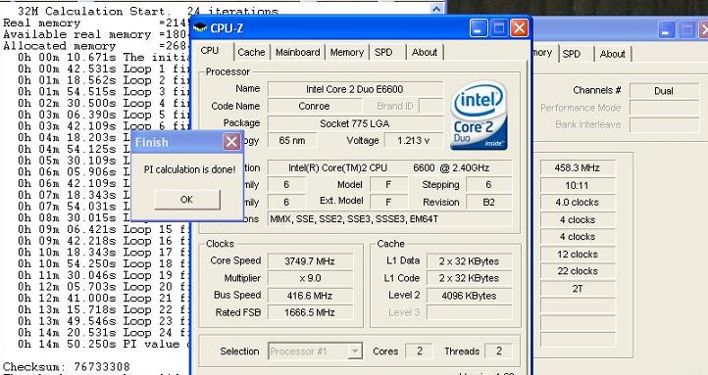Click the Stepping value 6

tap(488, 185)
